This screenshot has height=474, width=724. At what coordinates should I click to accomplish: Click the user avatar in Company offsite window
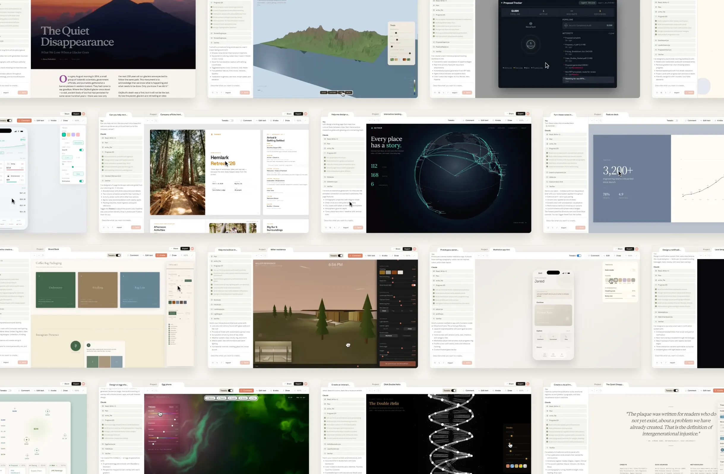tap(306, 114)
